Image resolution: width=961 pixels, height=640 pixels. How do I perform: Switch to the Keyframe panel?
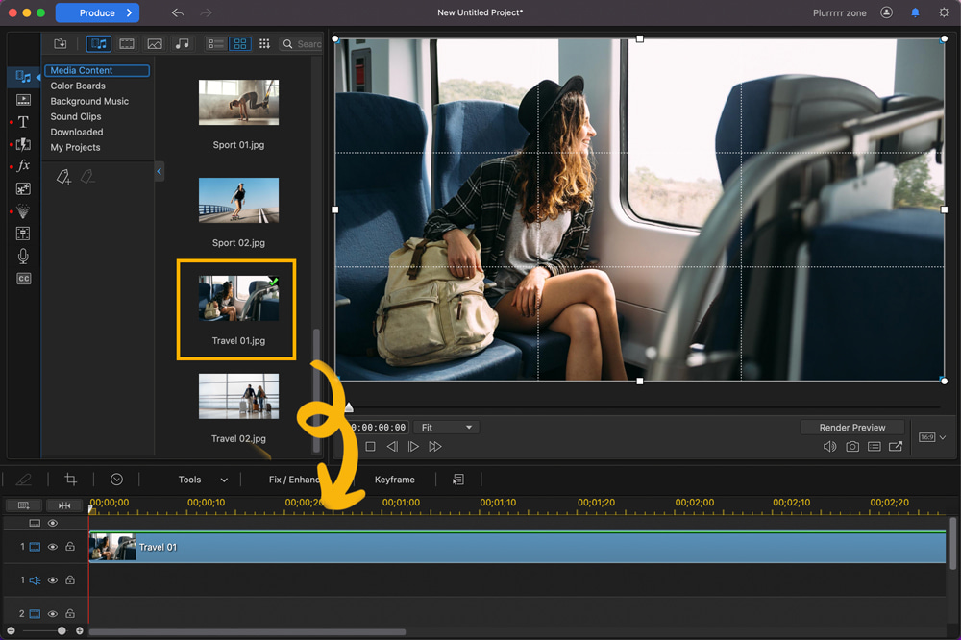point(395,479)
